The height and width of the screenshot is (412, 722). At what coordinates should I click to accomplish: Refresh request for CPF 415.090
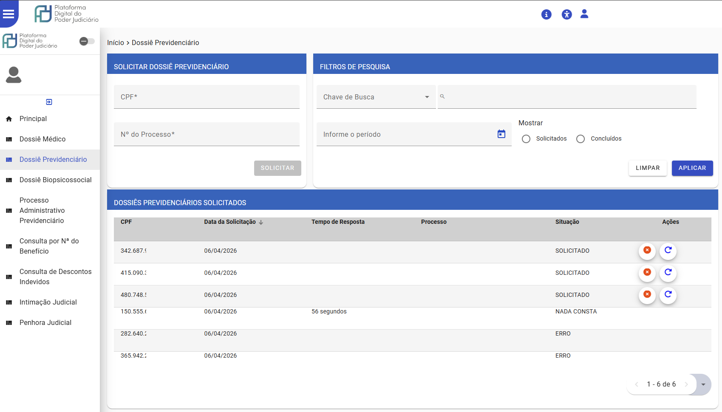668,272
